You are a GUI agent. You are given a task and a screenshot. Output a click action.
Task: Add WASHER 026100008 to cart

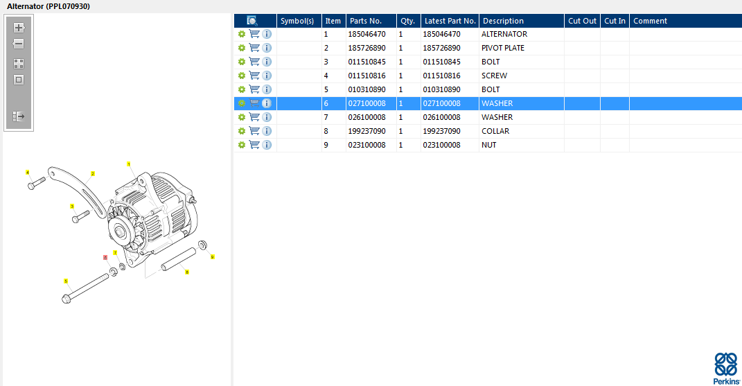[254, 117]
